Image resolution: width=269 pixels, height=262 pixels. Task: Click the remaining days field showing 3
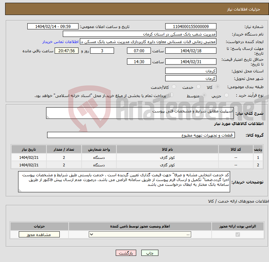coord(102,51)
